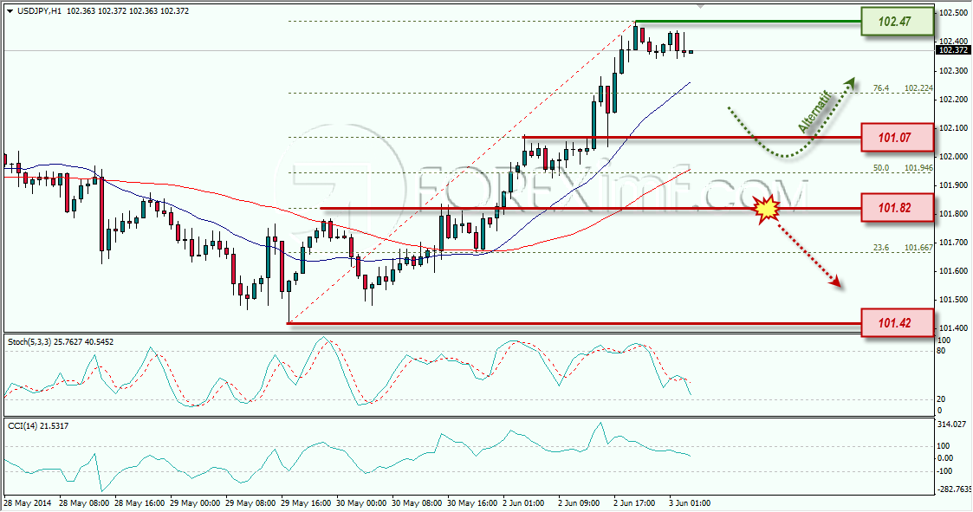Select the green 102.47 resistance label
The image size is (973, 512).
click(897, 21)
